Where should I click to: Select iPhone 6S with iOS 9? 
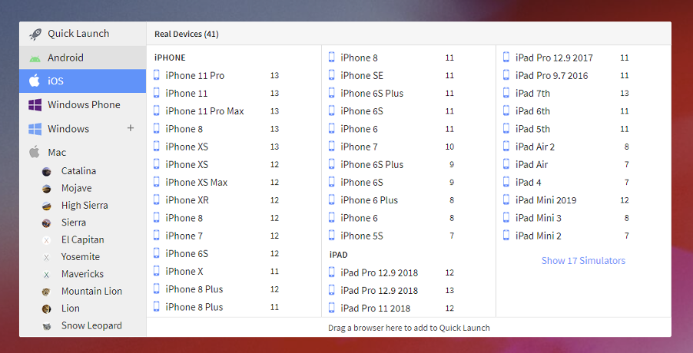pos(392,183)
